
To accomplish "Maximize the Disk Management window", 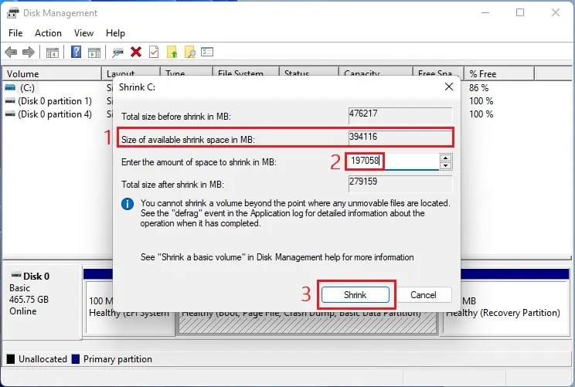I will point(520,13).
